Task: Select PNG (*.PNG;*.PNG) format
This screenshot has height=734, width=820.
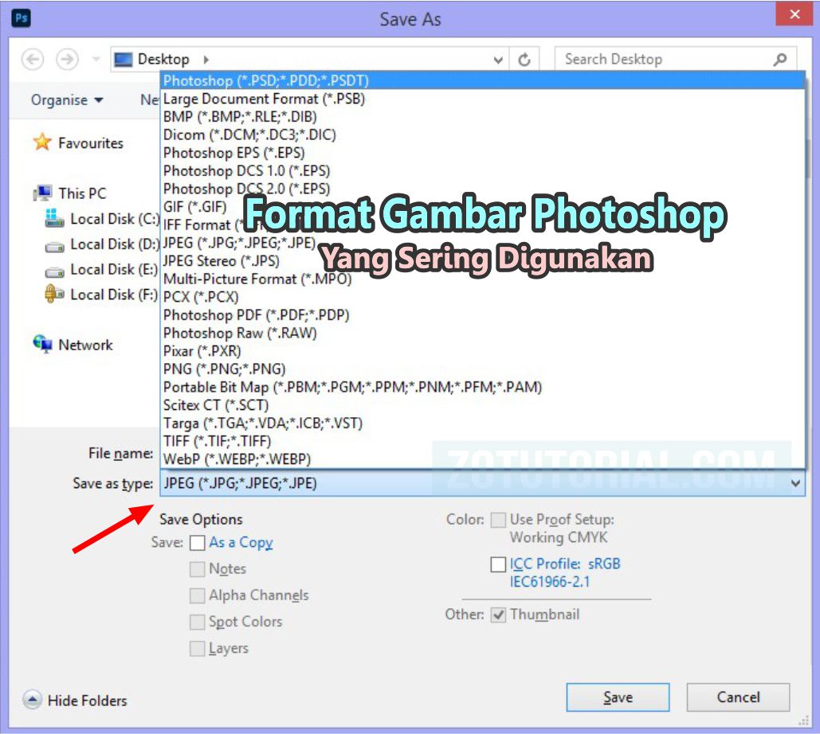Action: pos(482,369)
